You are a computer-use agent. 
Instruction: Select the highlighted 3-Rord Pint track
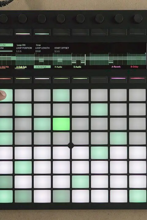point(42,67)
